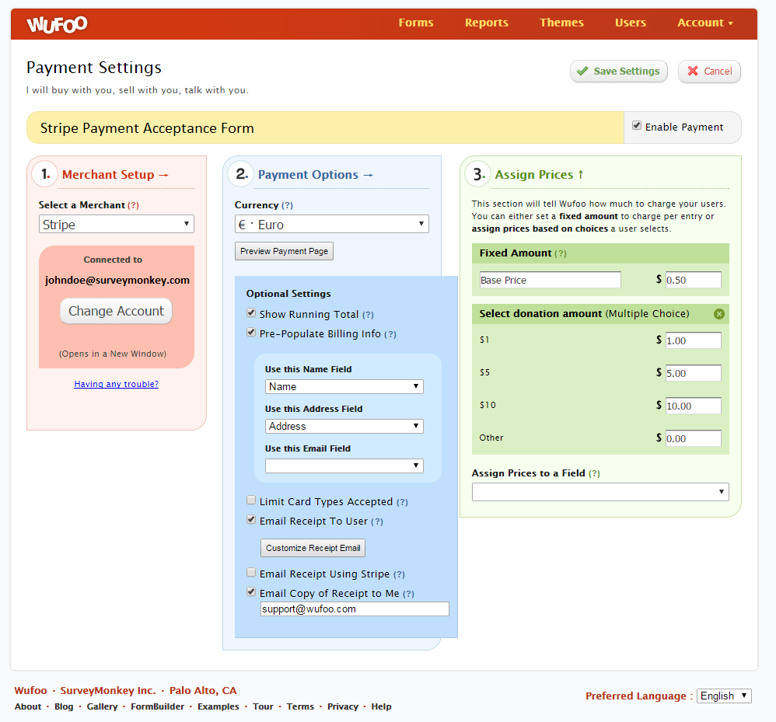The height and width of the screenshot is (722, 776).
Task: Open the FormBuilder footer link
Action: 157,706
